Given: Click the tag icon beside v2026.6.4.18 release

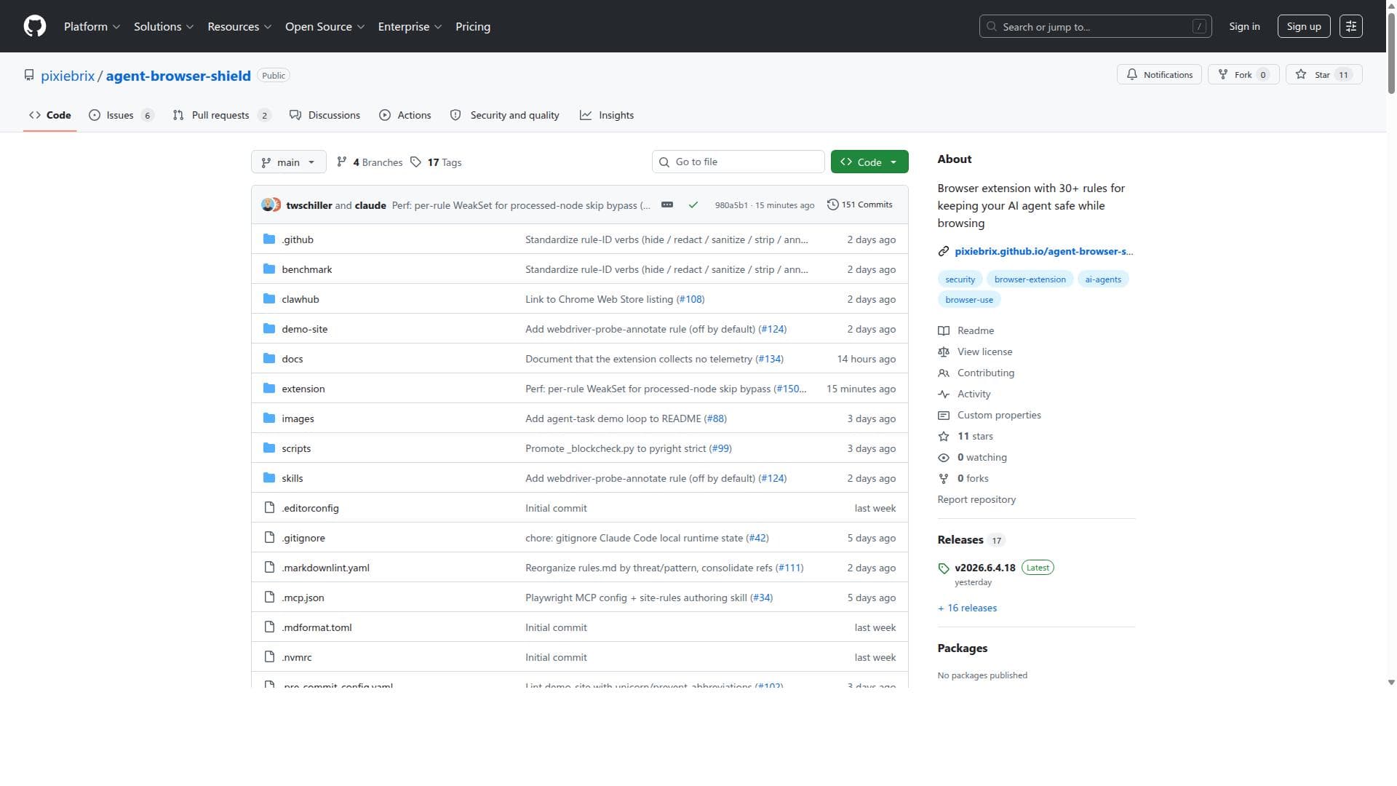Looking at the screenshot, I should (x=944, y=568).
